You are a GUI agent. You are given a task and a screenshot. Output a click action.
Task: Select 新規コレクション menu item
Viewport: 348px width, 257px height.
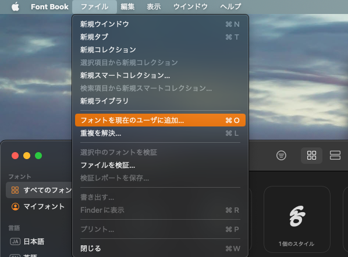[160, 50]
